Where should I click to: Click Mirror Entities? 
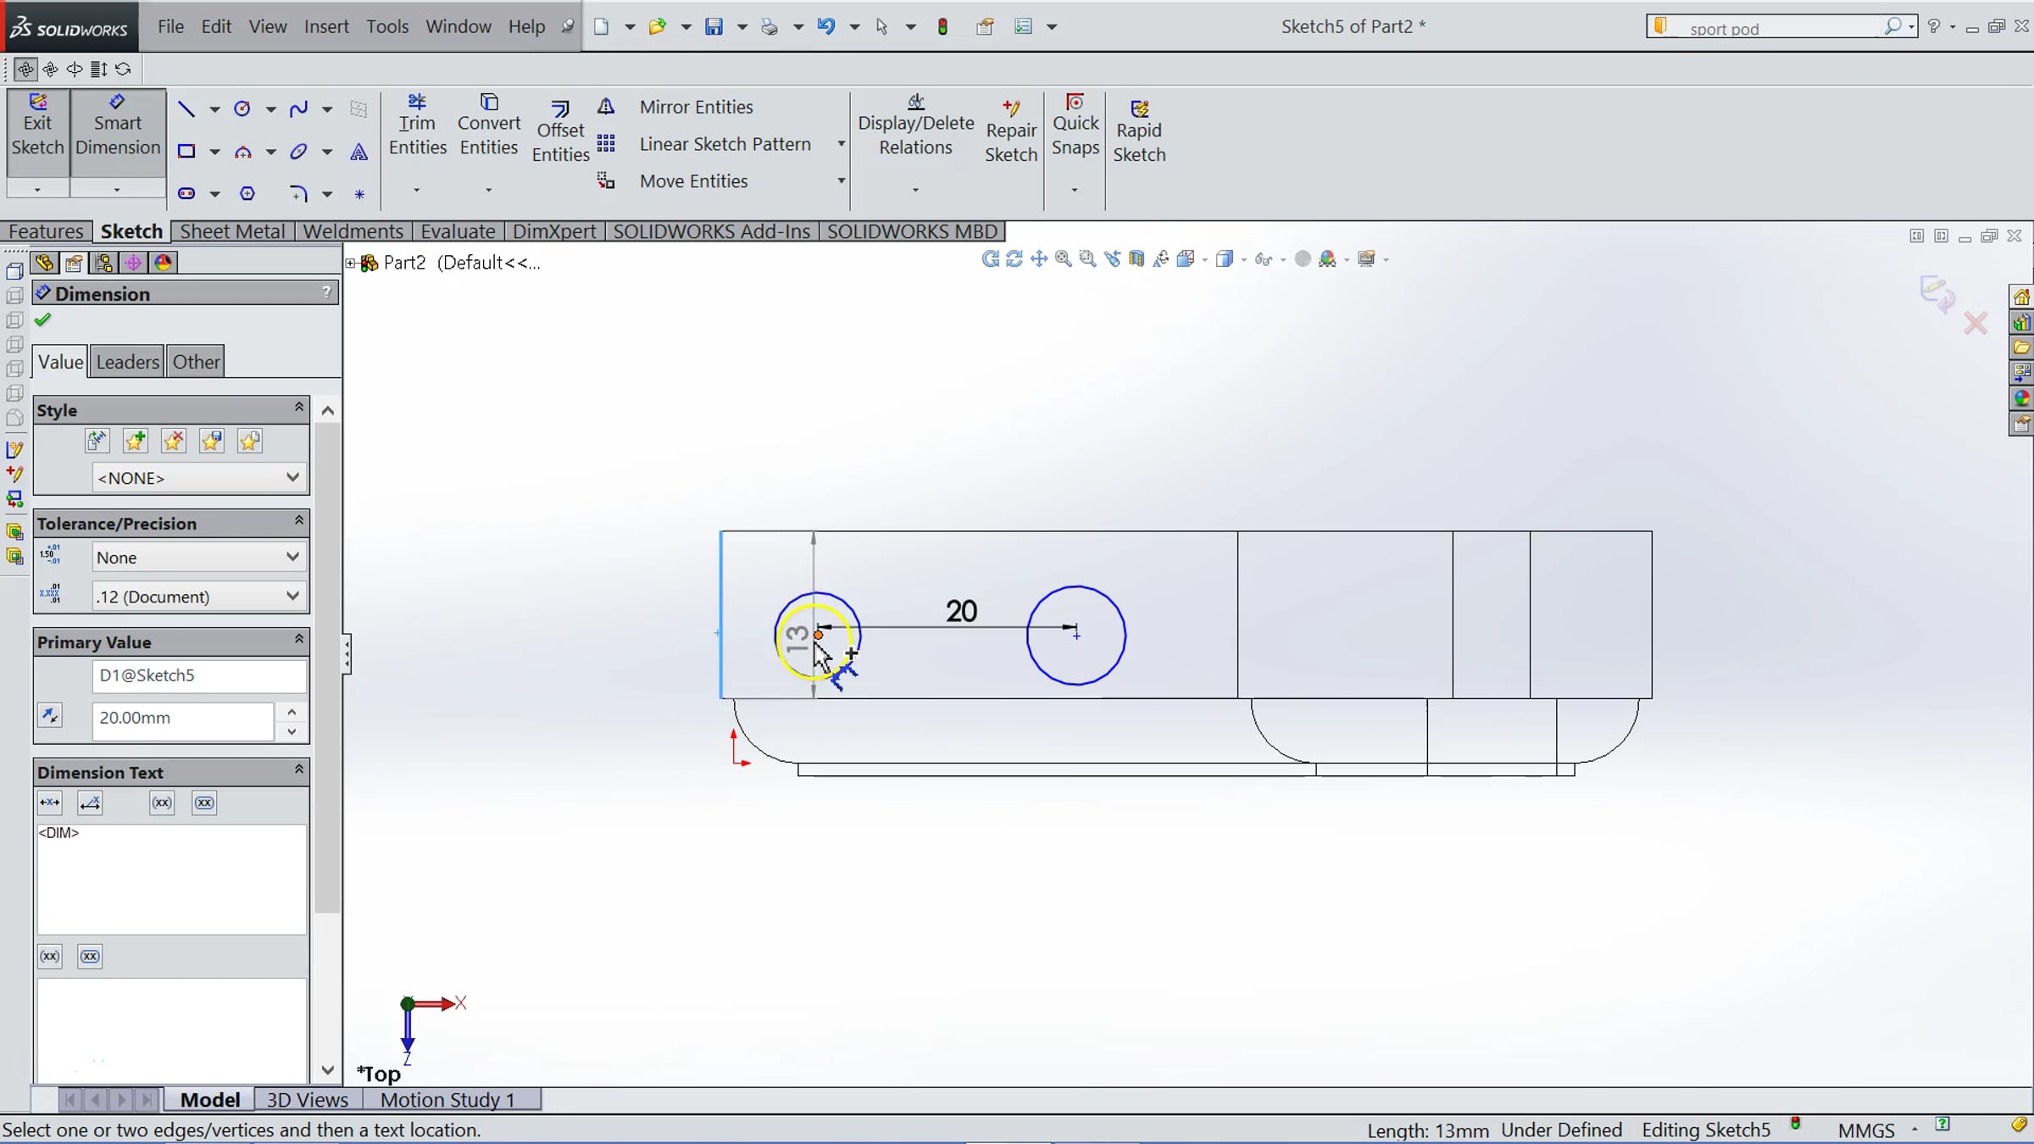point(696,107)
